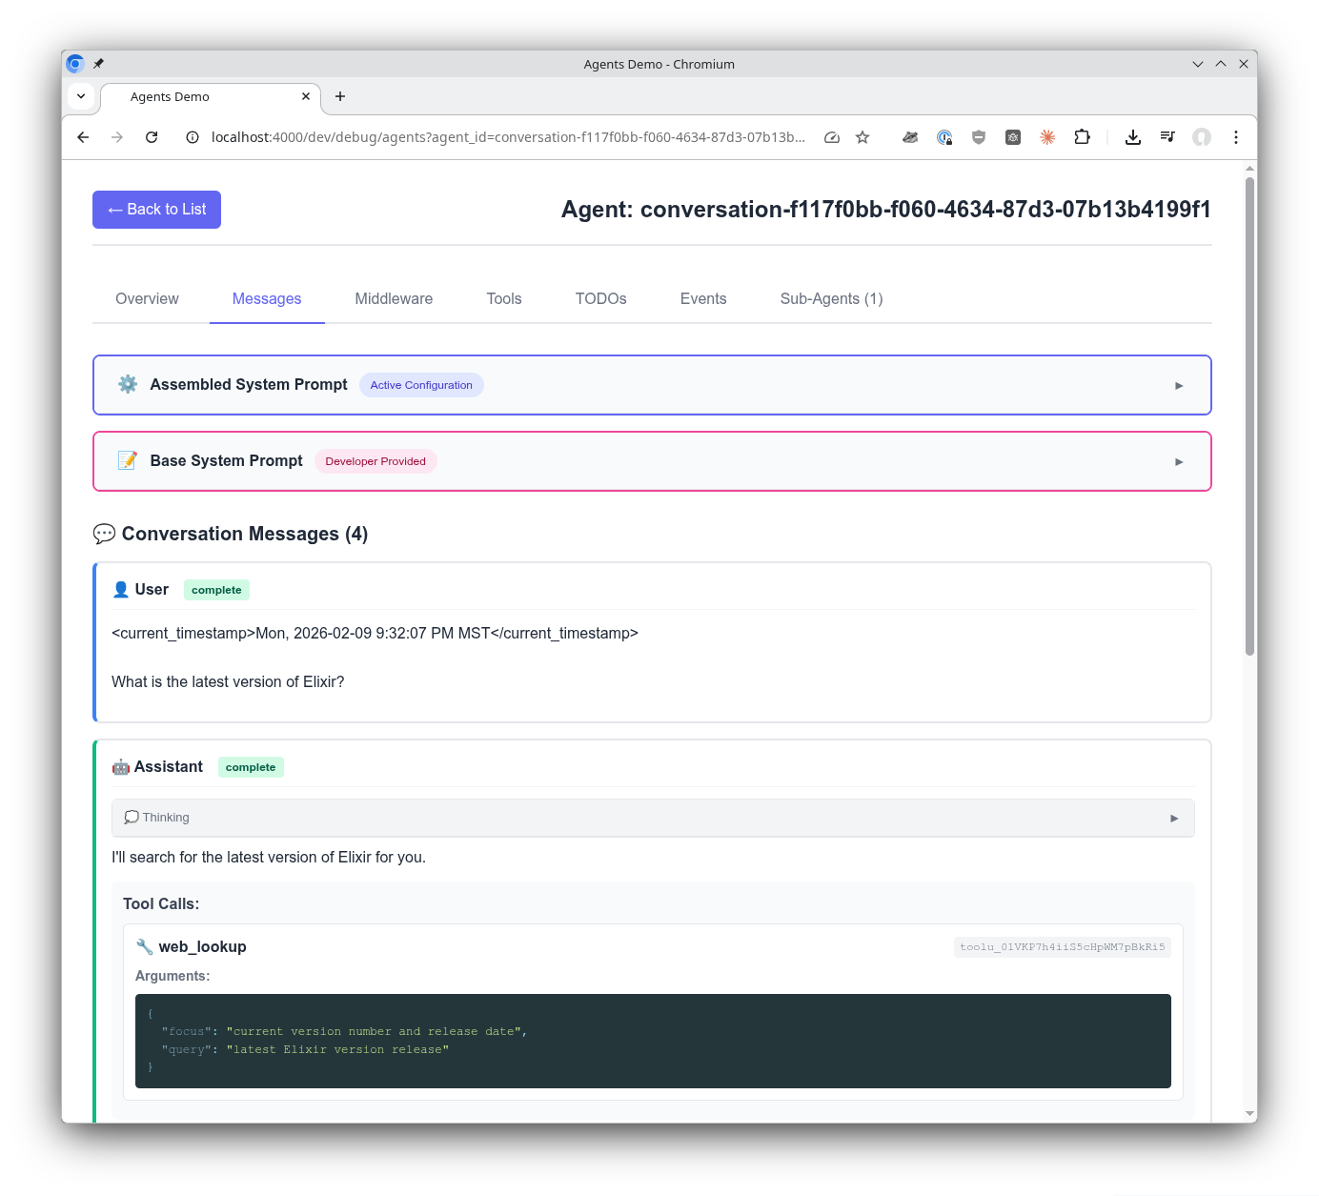Viewport: 1319px width, 1196px height.
Task: Open the browser extensions puzzle icon
Action: point(1082,137)
